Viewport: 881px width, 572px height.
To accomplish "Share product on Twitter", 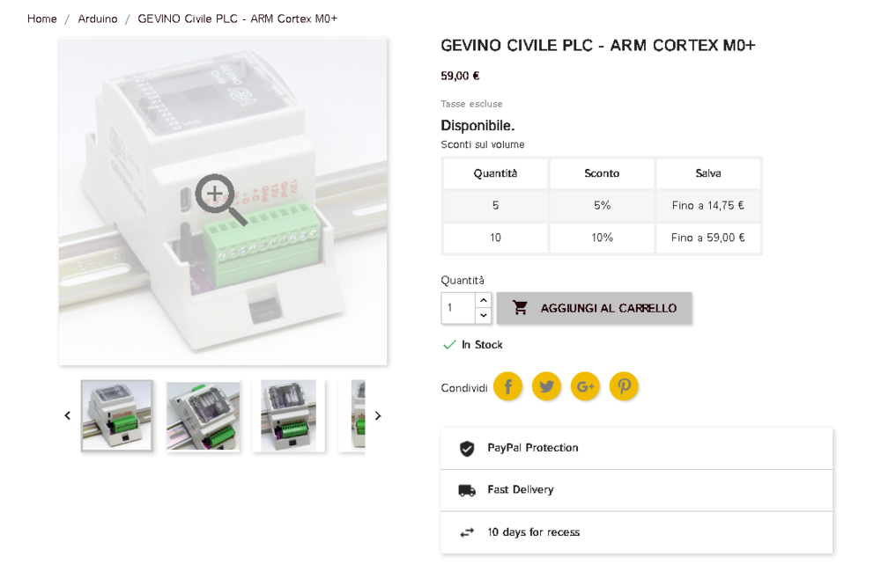I will (546, 386).
